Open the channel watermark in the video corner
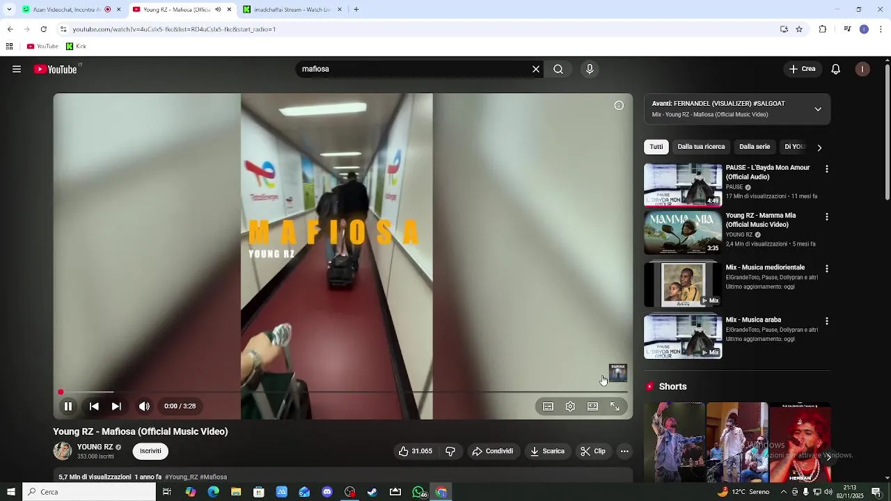The height and width of the screenshot is (501, 891). [618, 372]
